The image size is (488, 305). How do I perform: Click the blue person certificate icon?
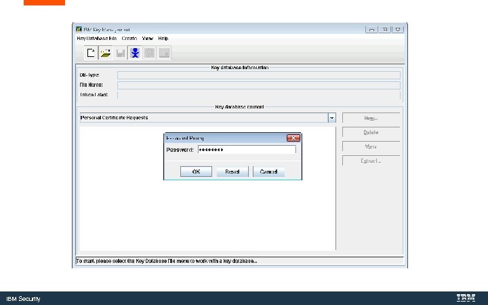[135, 53]
